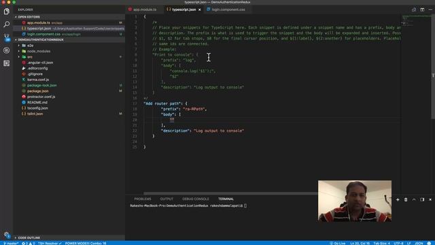
Task: Click the Go Live status bar button
Action: coord(337,243)
